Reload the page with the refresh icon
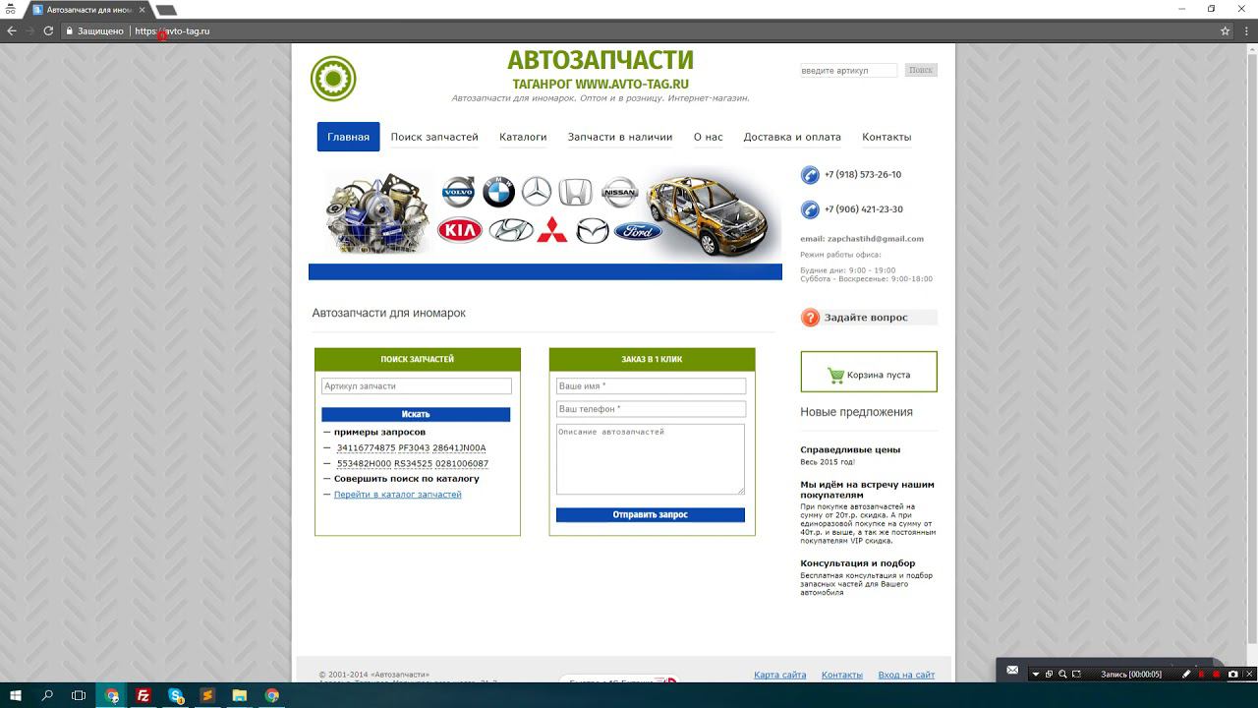1258x708 pixels. [48, 30]
